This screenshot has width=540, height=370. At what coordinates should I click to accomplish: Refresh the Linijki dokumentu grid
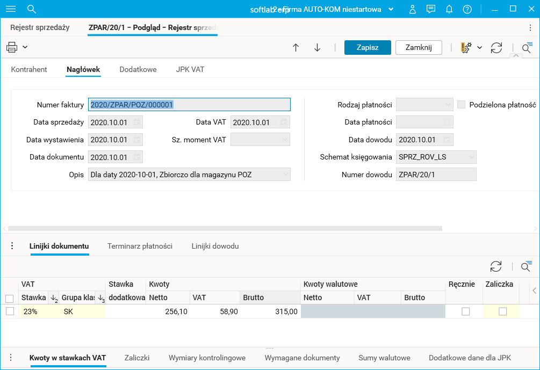(x=496, y=266)
